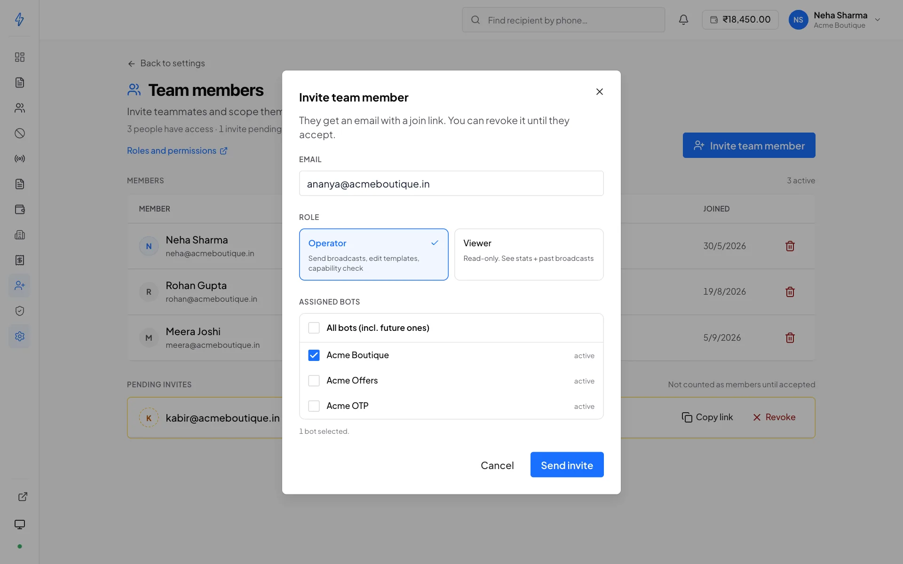903x564 pixels.
Task: Close the Invite team member dialog
Action: 599,92
